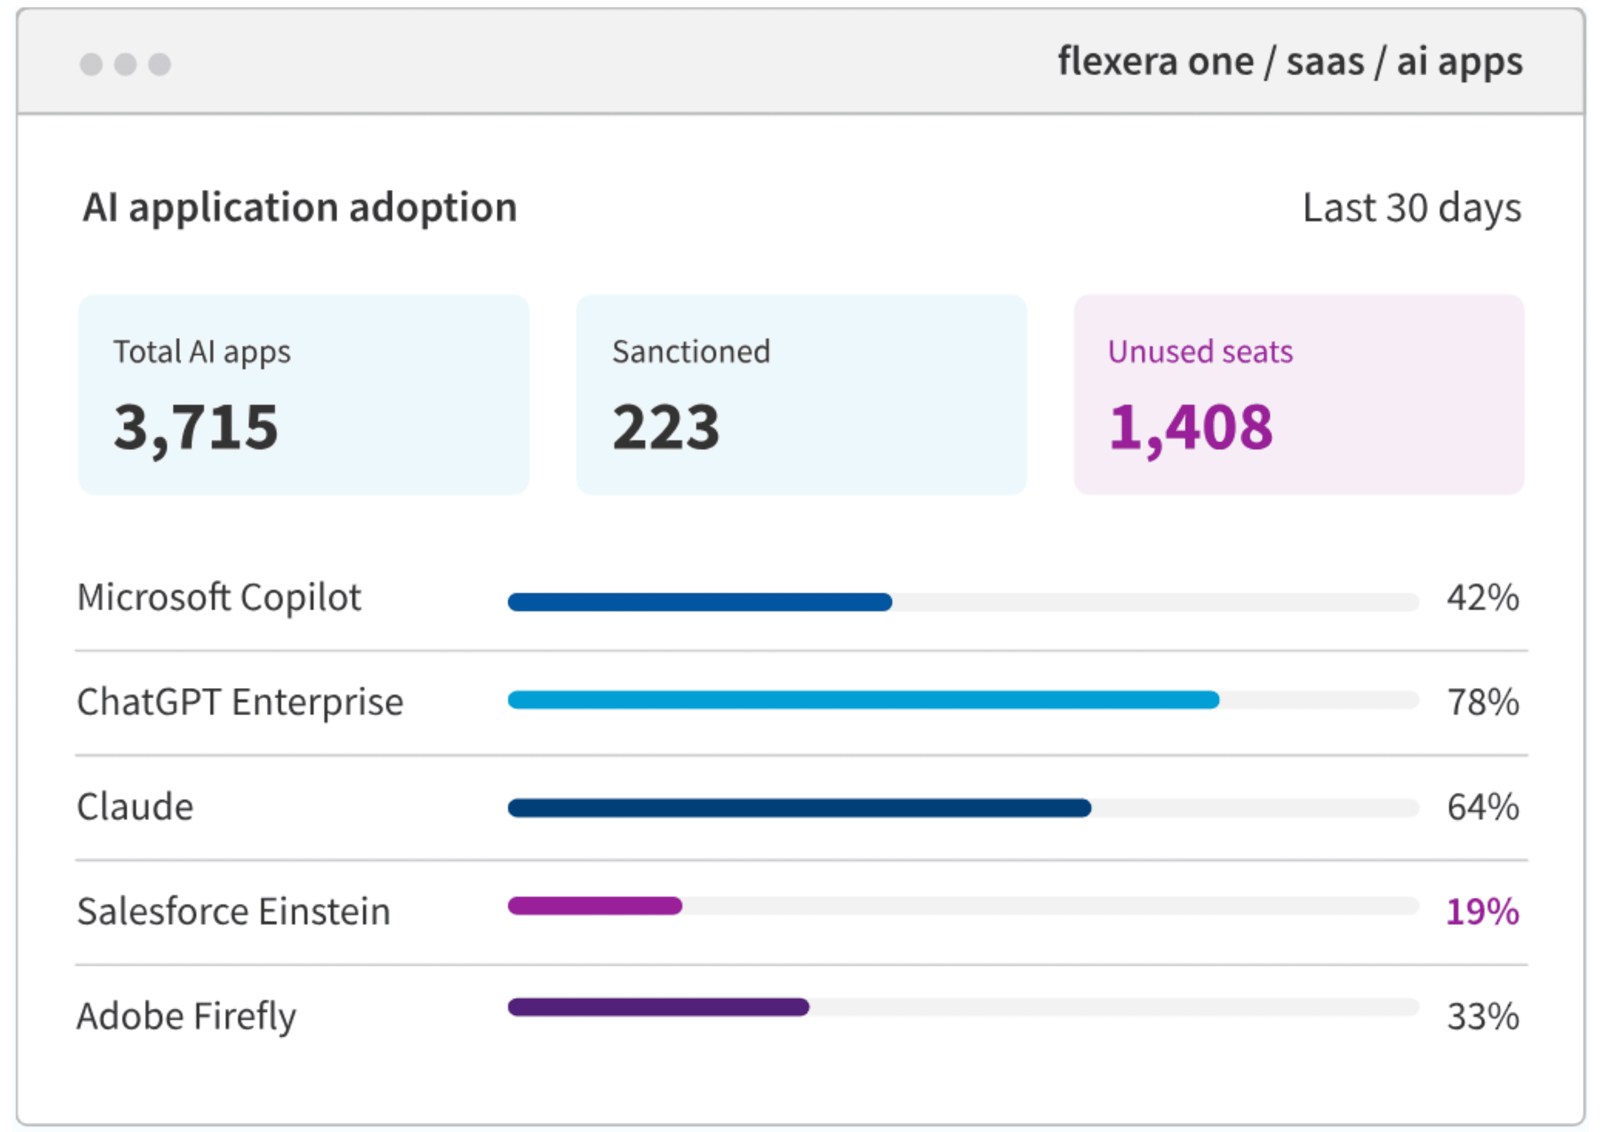Click the Claude adoption bar
Viewport: 1601px width, 1132px height.
pyautogui.click(x=964, y=807)
